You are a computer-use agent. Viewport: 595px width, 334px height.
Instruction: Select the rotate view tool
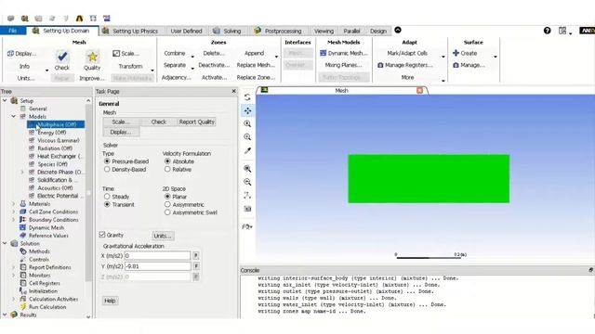click(x=247, y=97)
